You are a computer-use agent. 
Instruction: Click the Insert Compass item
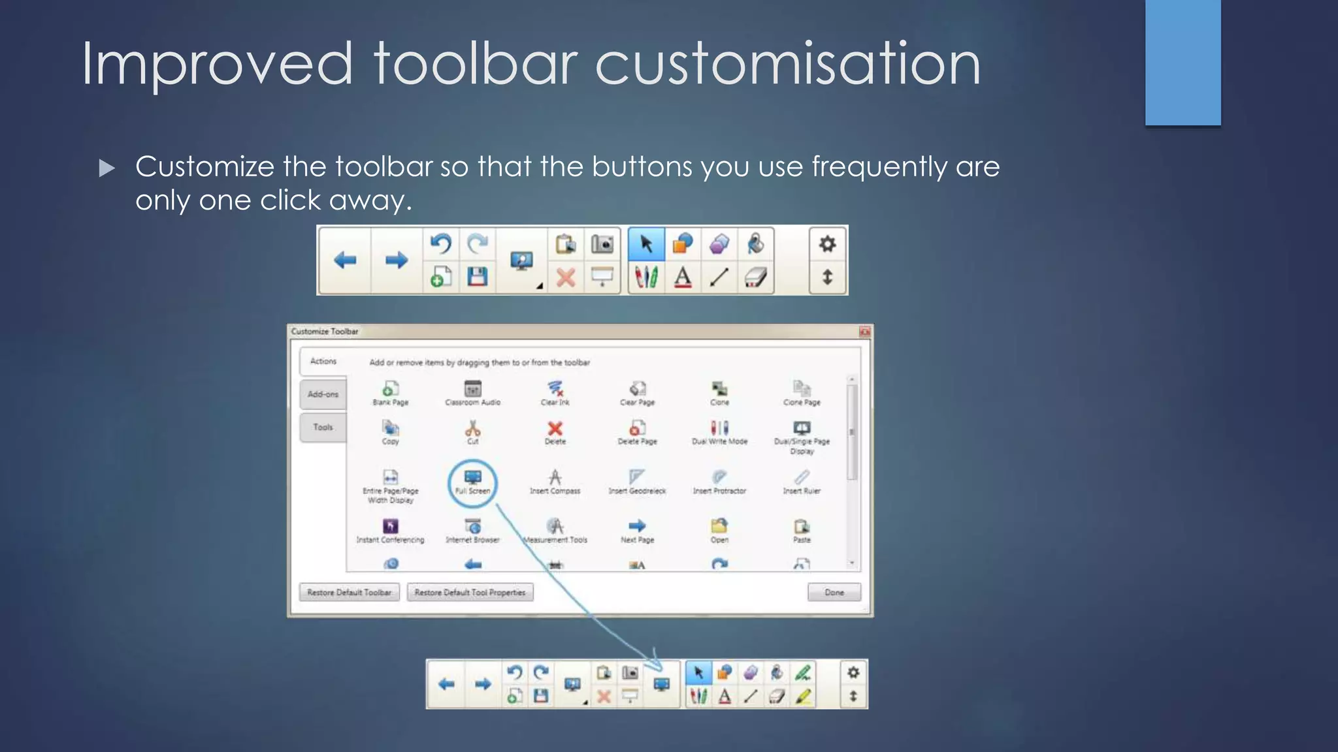tap(555, 483)
